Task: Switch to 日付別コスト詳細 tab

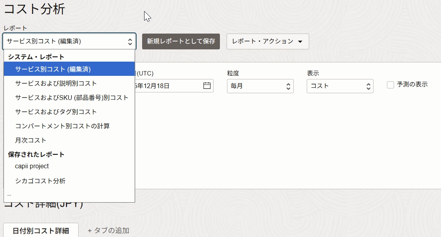Action: click(x=41, y=231)
